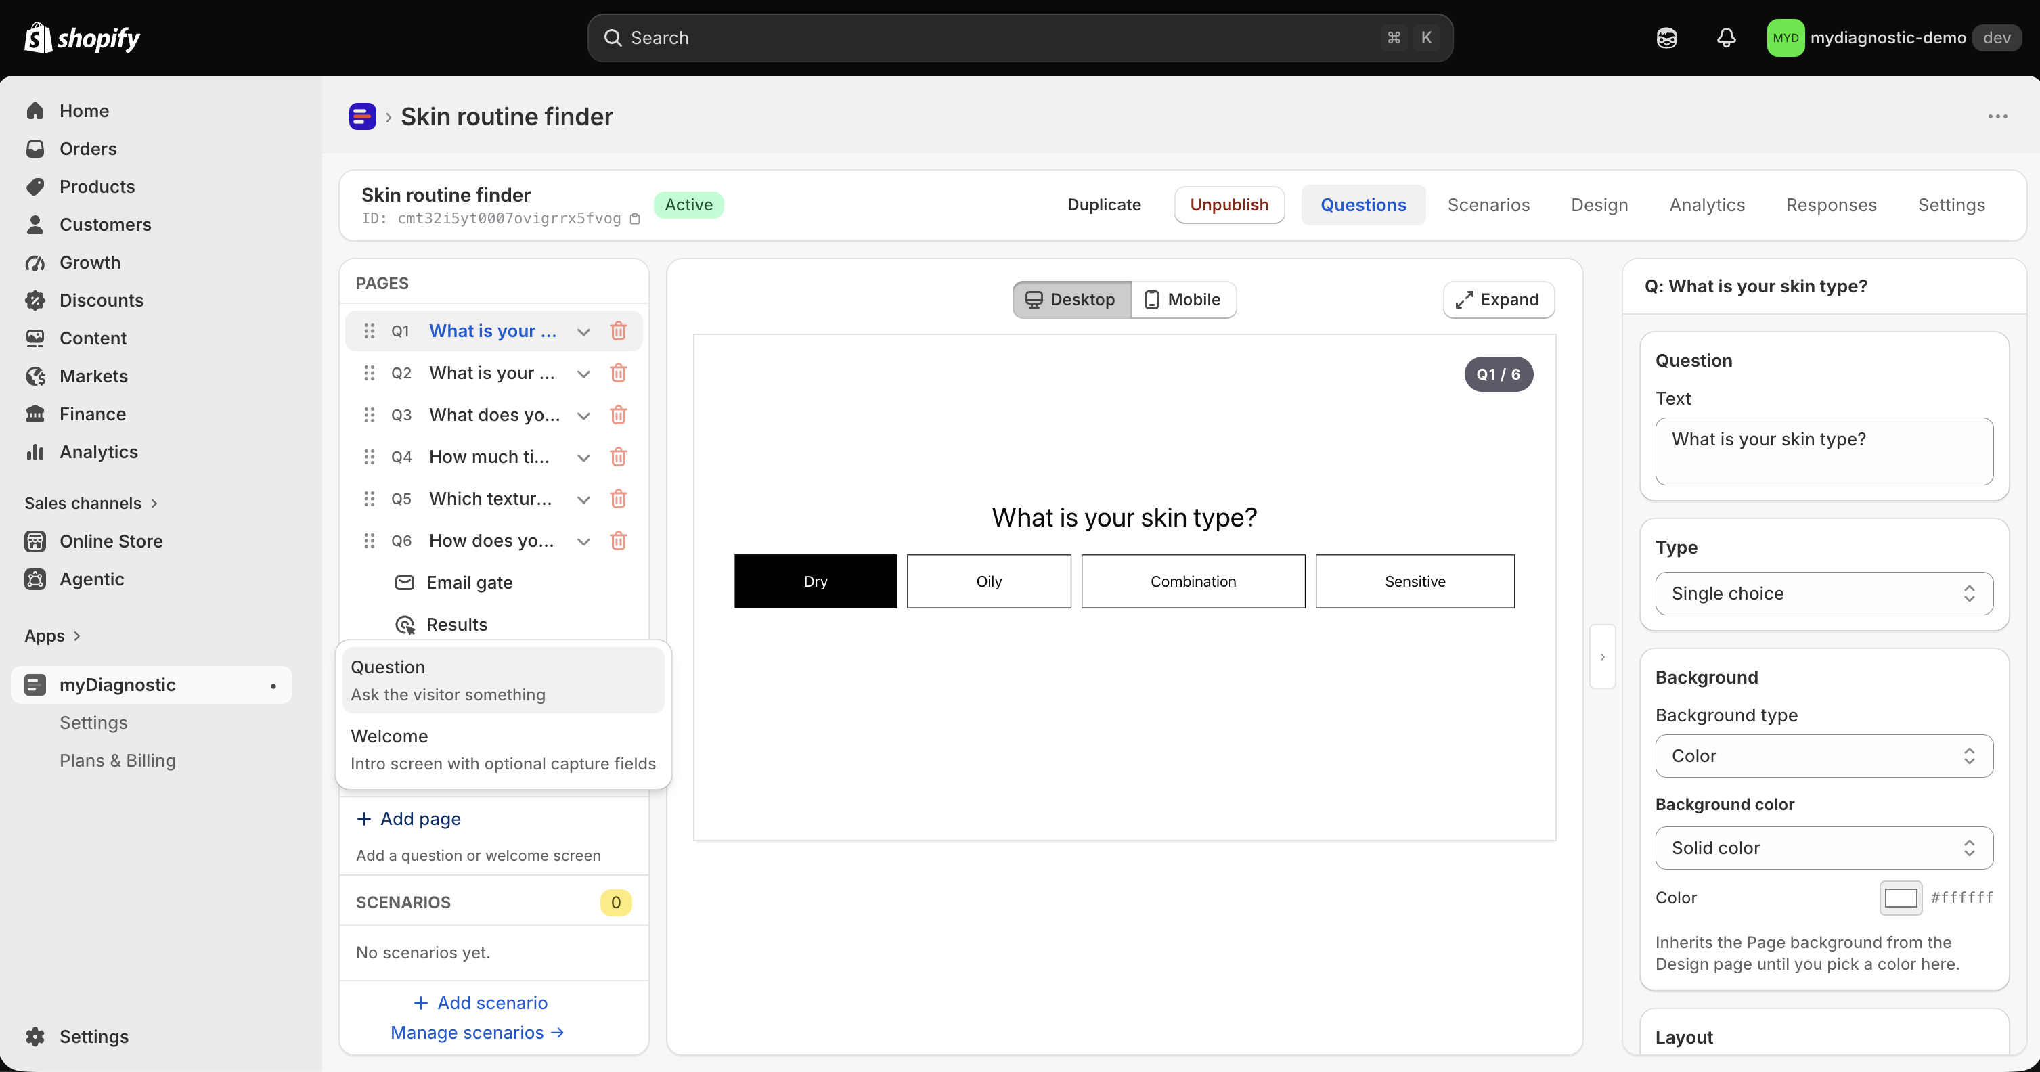Open the three-dots more menu
The height and width of the screenshot is (1072, 2040).
pyautogui.click(x=1997, y=116)
